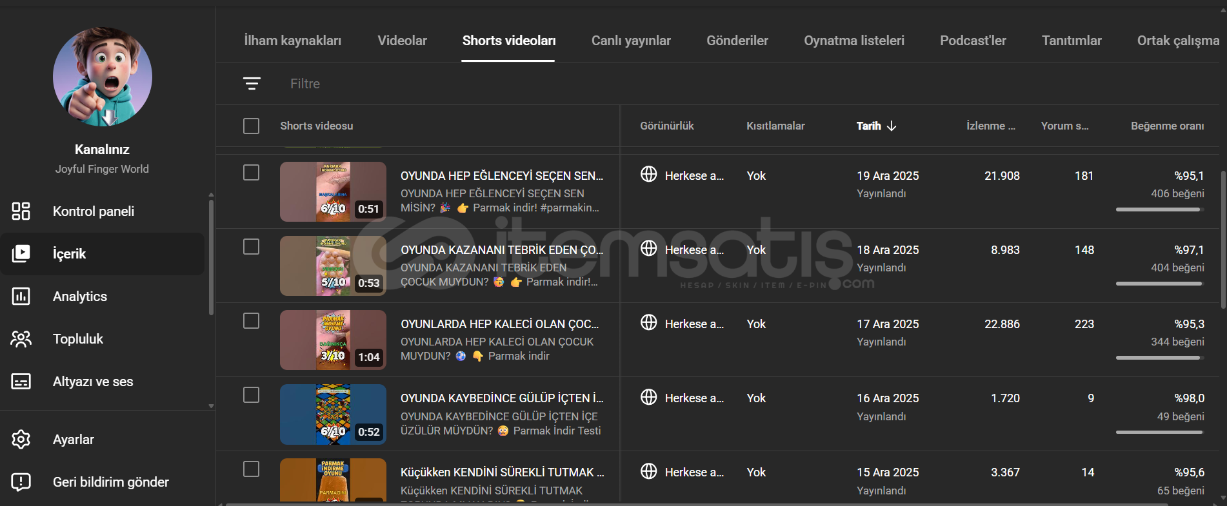Open the Videolar tab

(403, 41)
